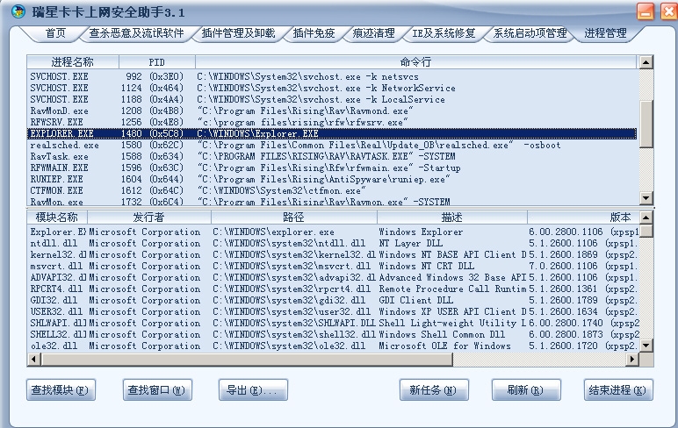Click the module list horizontal scrollbar thumb
Screen dimensions: 678x428
(247, 359)
